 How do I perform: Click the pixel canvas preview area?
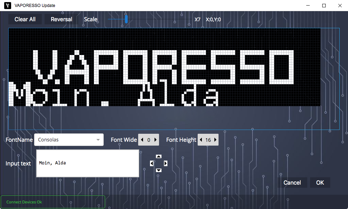[165, 67]
